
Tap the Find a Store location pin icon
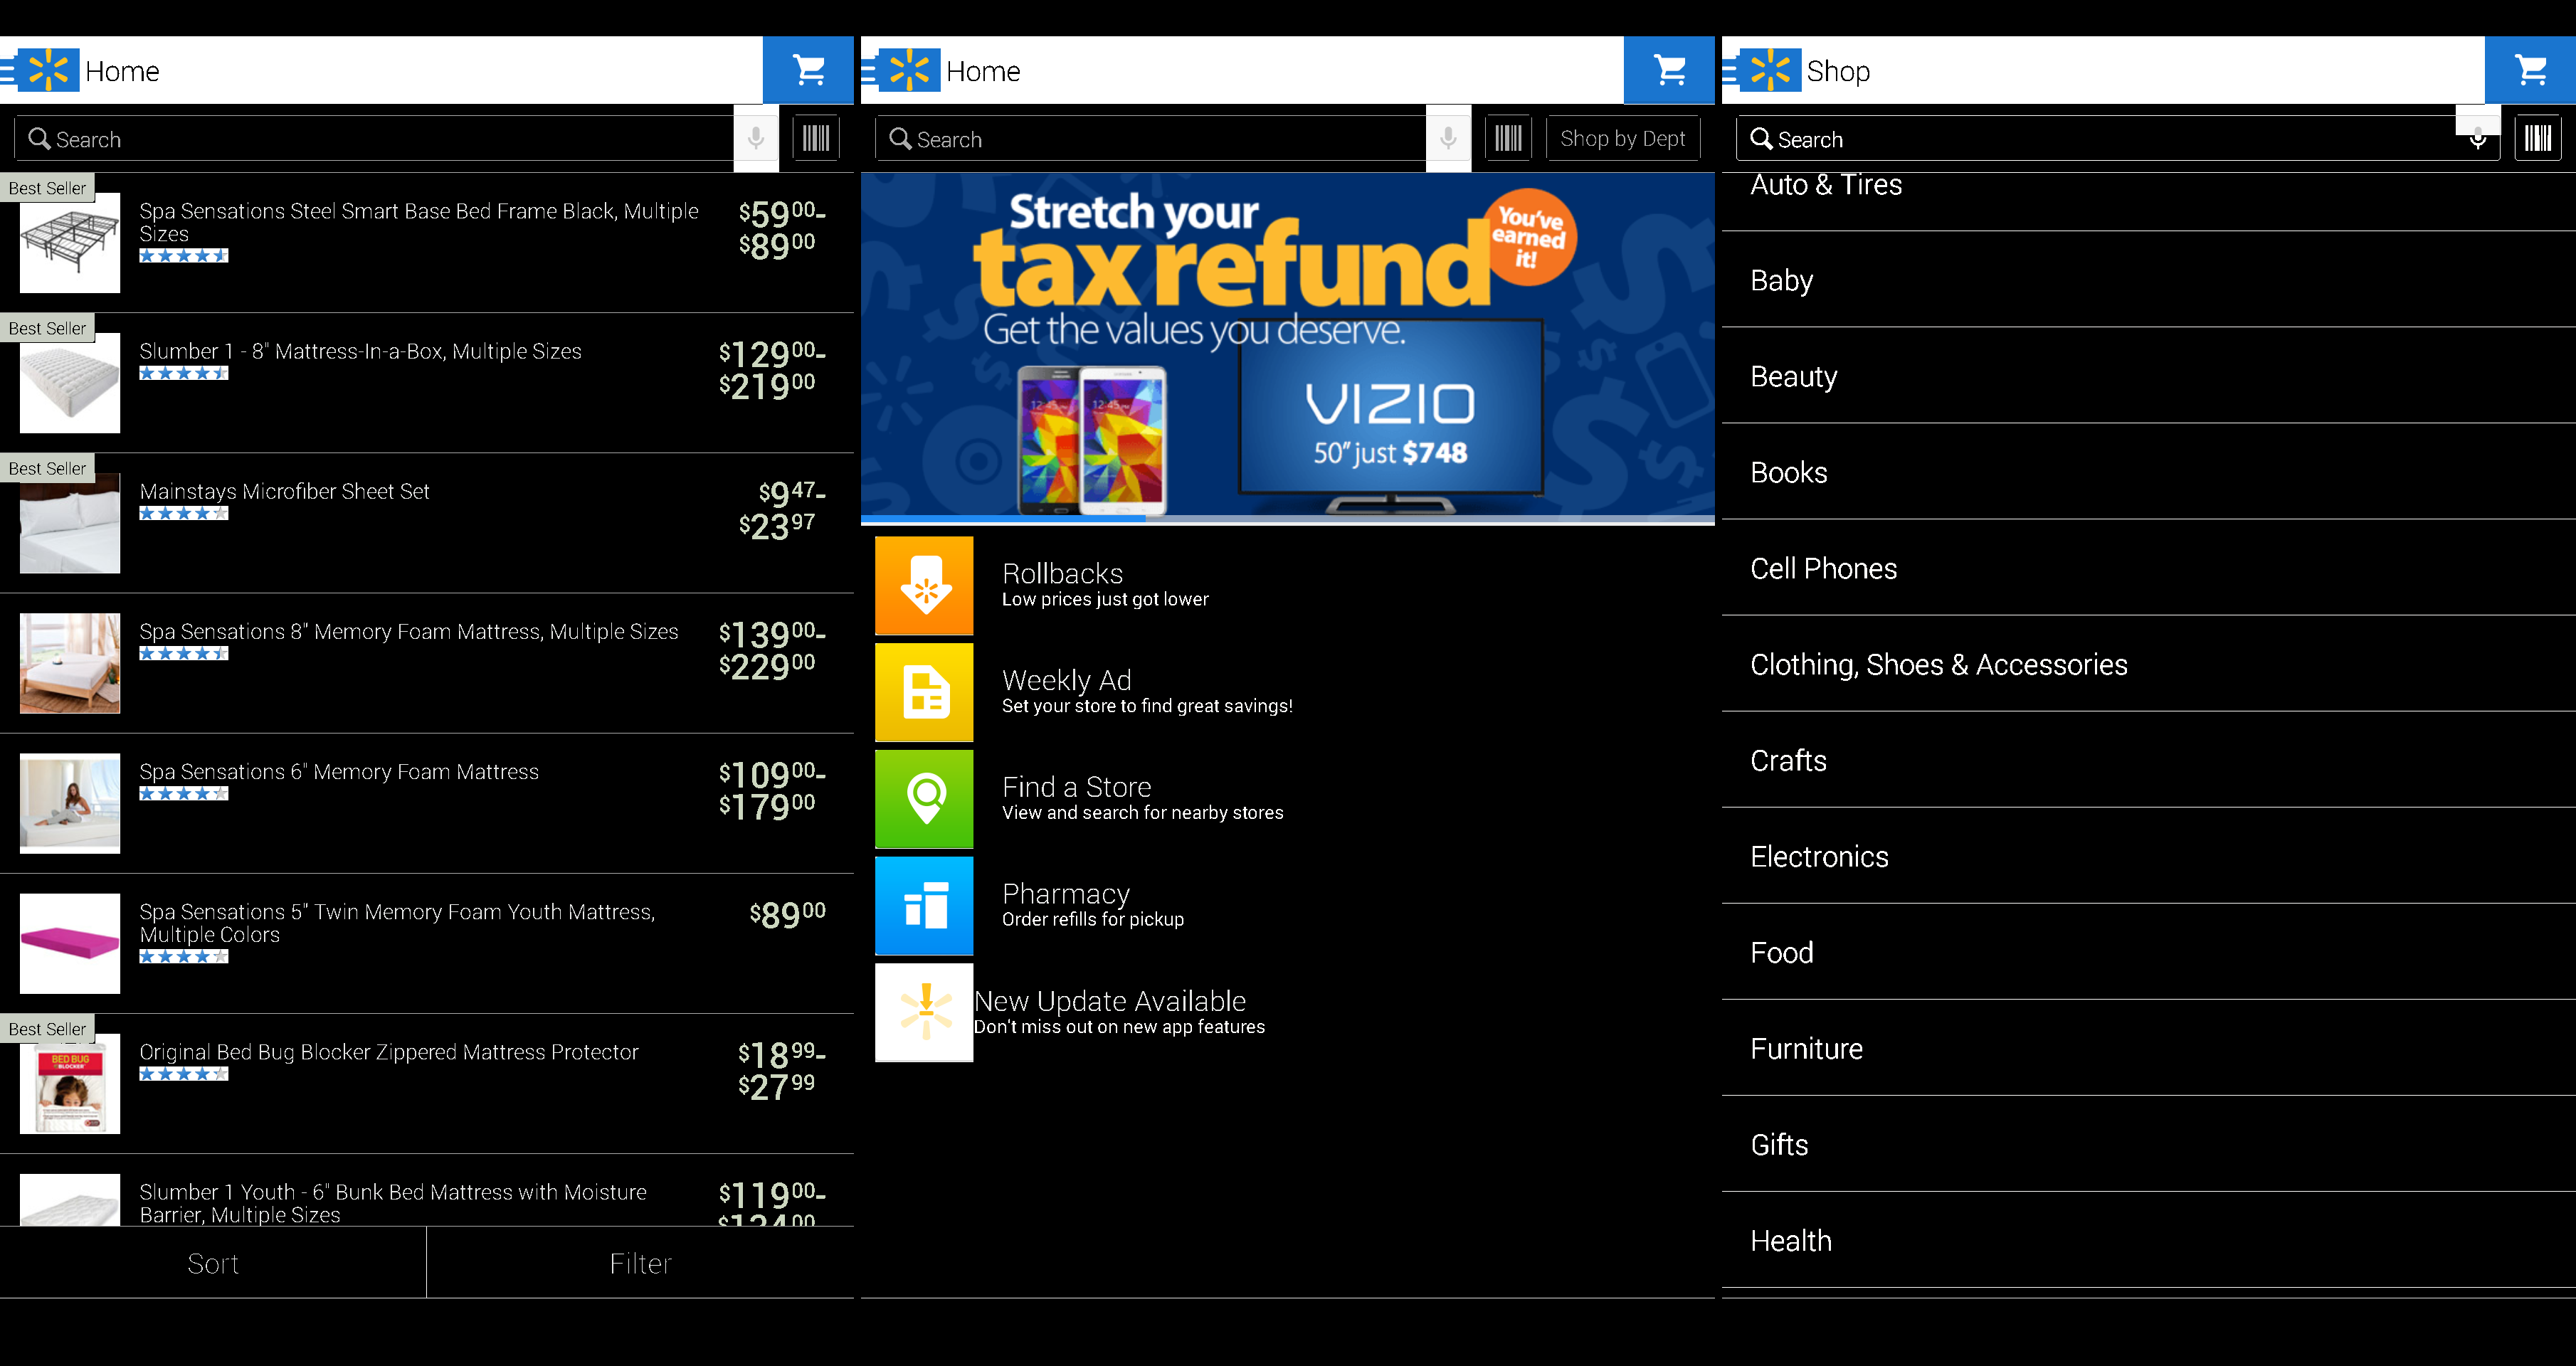924,799
